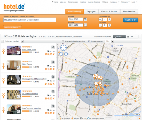Viewport: 142px width, 120px height.
Task: Increase Zimmeranzahl with plus button
Action: [x=109, y=19]
